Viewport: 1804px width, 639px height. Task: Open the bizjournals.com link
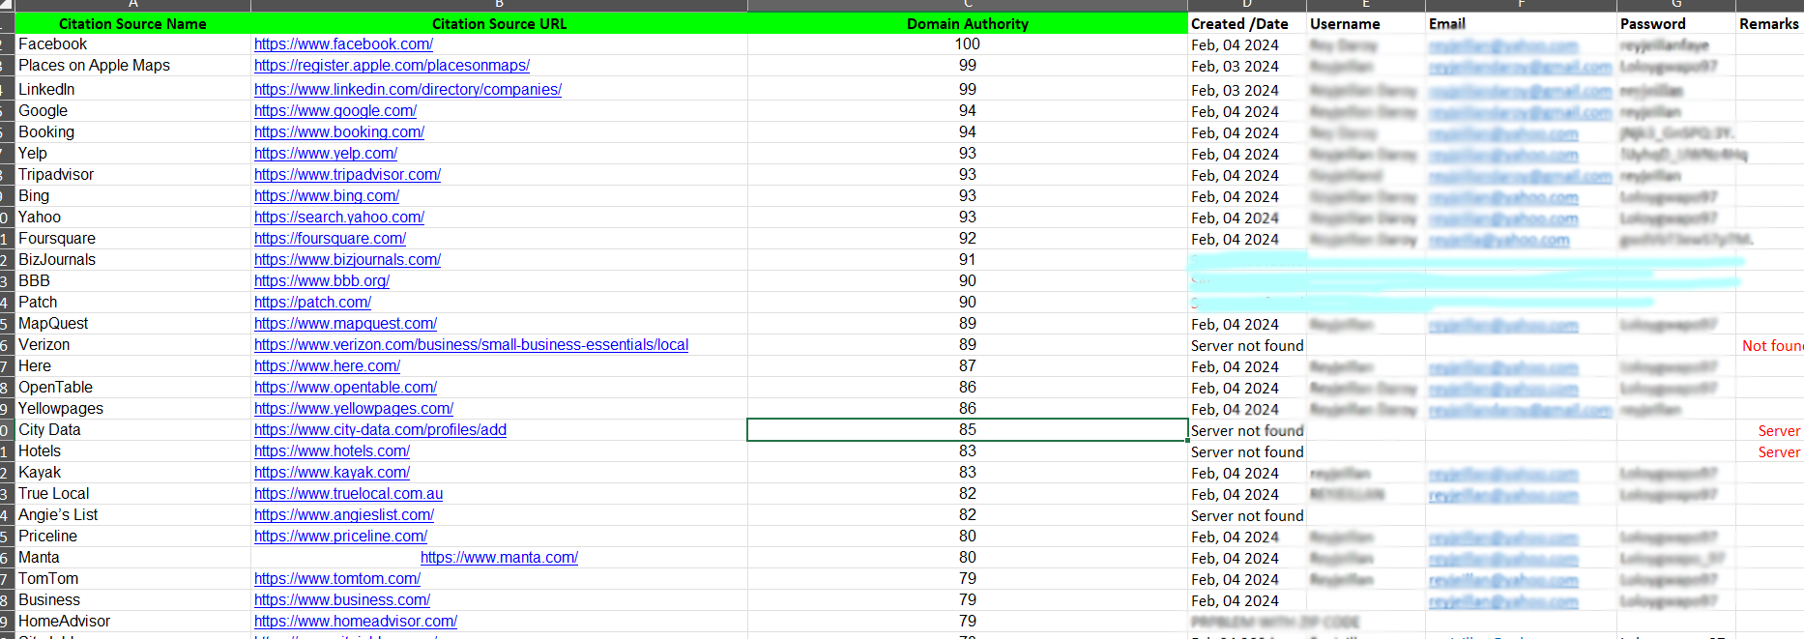347,260
